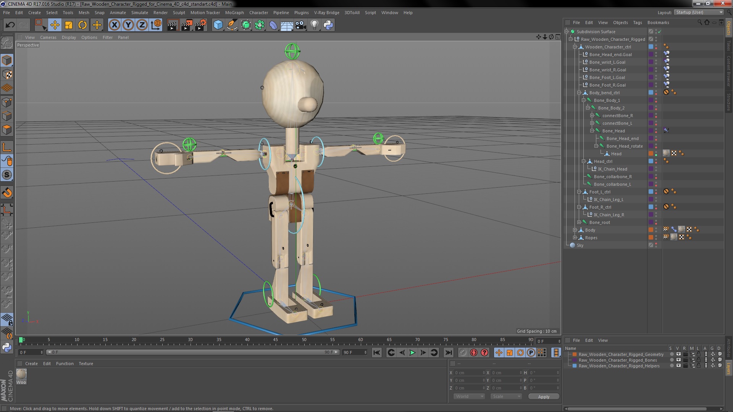This screenshot has height=412, width=733.
Task: Toggle Y axis lock icon
Action: point(128,25)
